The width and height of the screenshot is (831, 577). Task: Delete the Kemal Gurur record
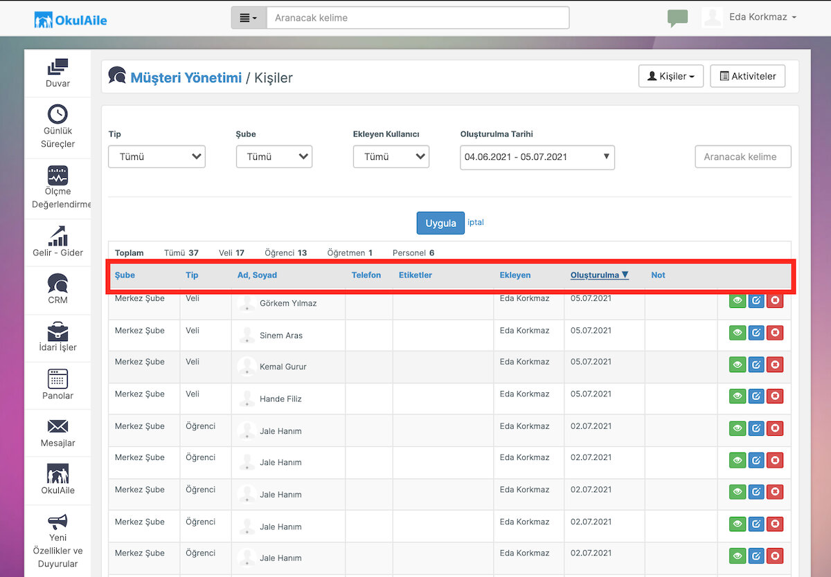click(775, 364)
